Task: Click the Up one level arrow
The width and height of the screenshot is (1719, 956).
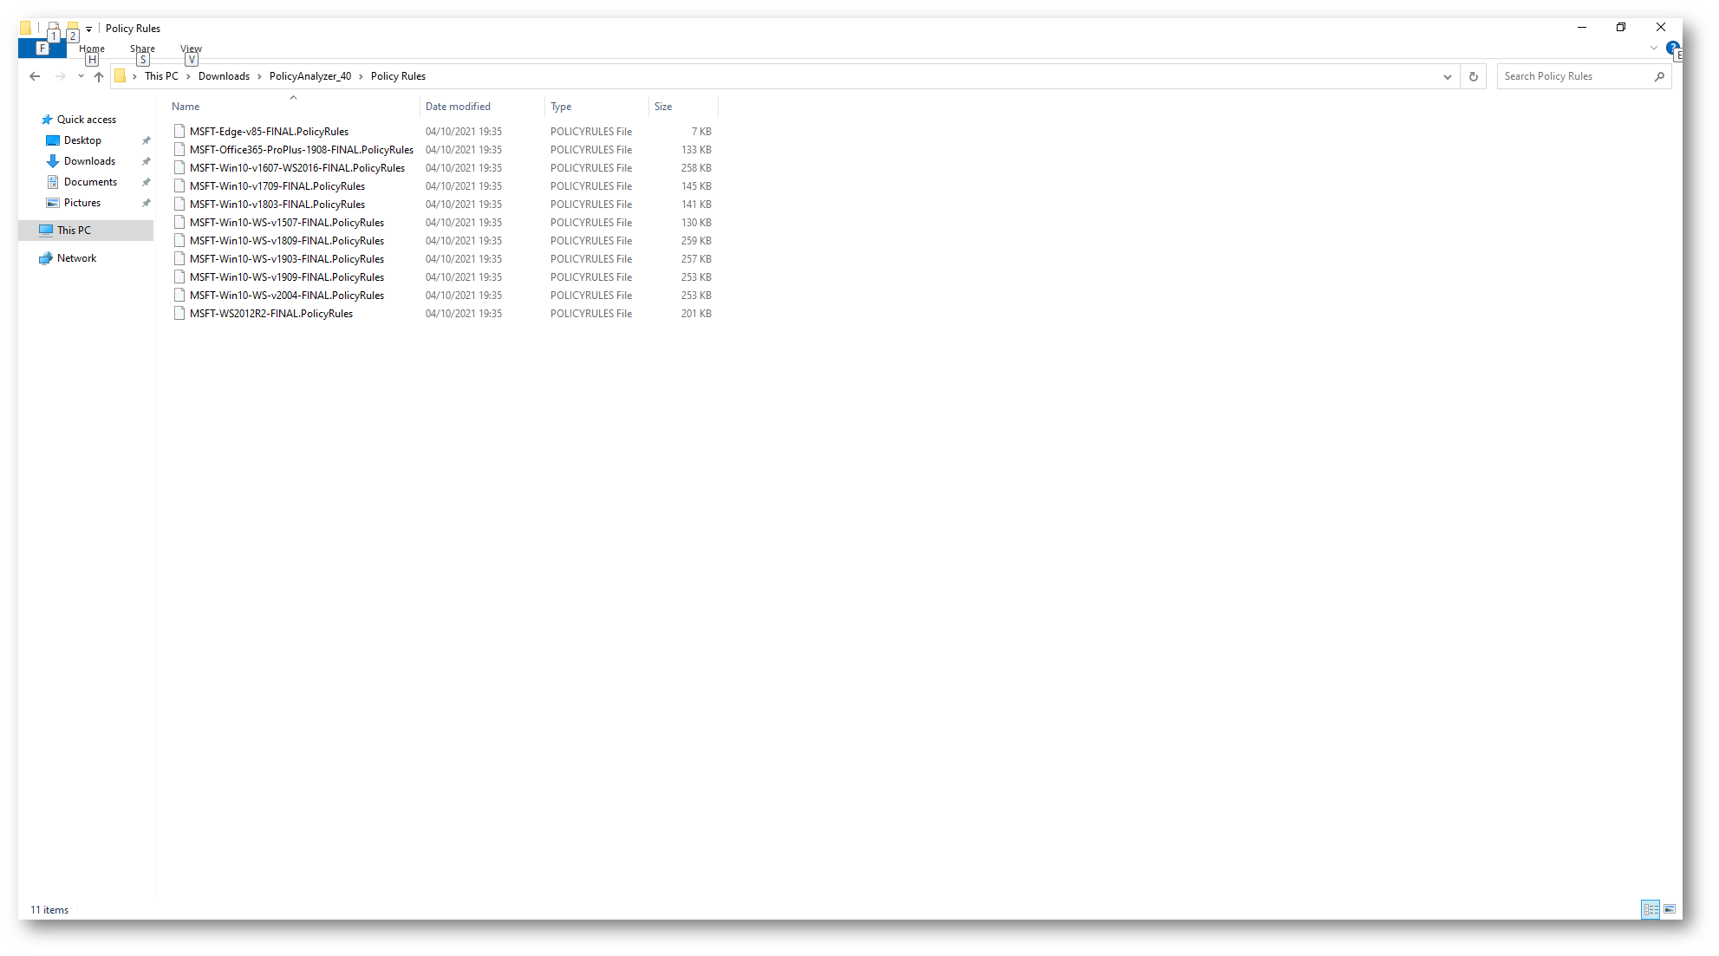Action: point(99,76)
